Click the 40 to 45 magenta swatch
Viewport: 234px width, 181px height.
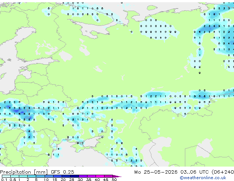(x=100, y=176)
